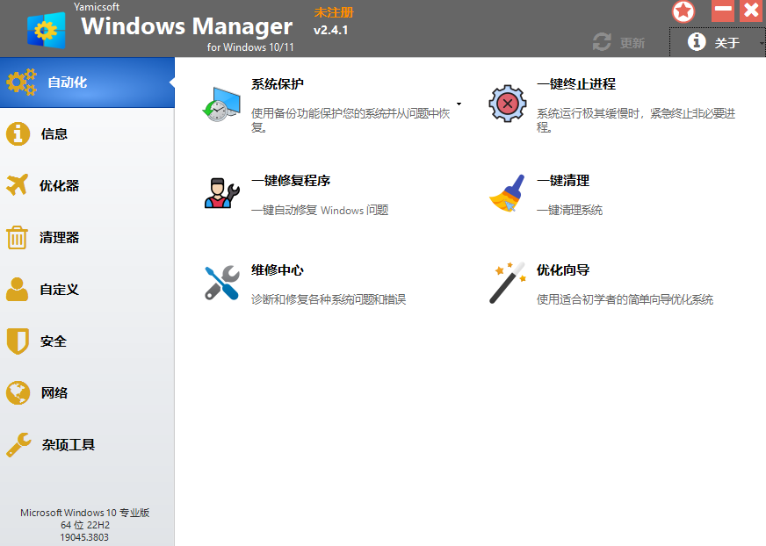Click the Yamicsoft brand text
This screenshot has width=766, height=546.
point(97,7)
